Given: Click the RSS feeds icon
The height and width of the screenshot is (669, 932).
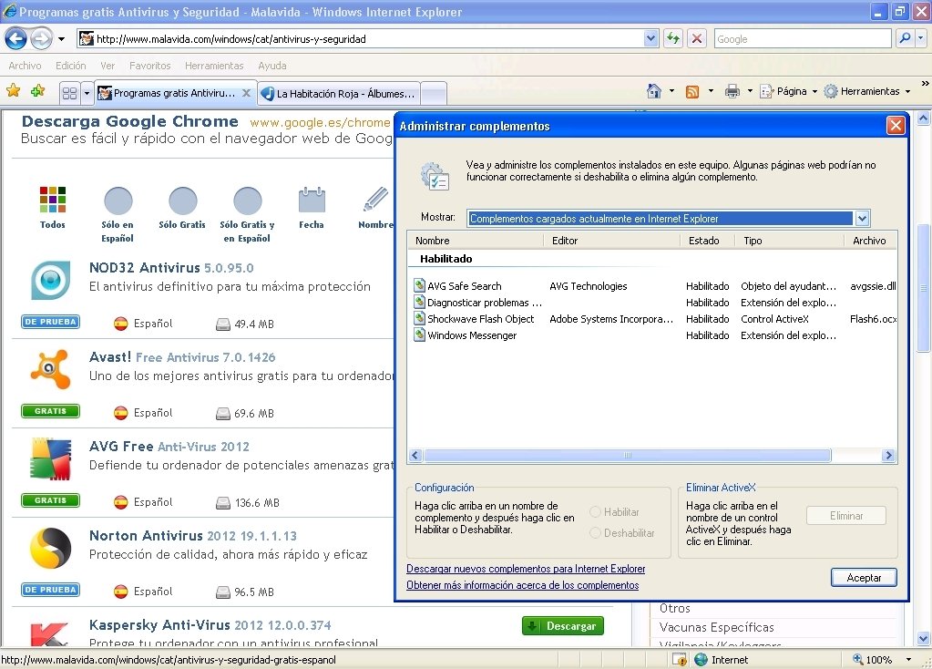Looking at the screenshot, I should click(x=691, y=91).
